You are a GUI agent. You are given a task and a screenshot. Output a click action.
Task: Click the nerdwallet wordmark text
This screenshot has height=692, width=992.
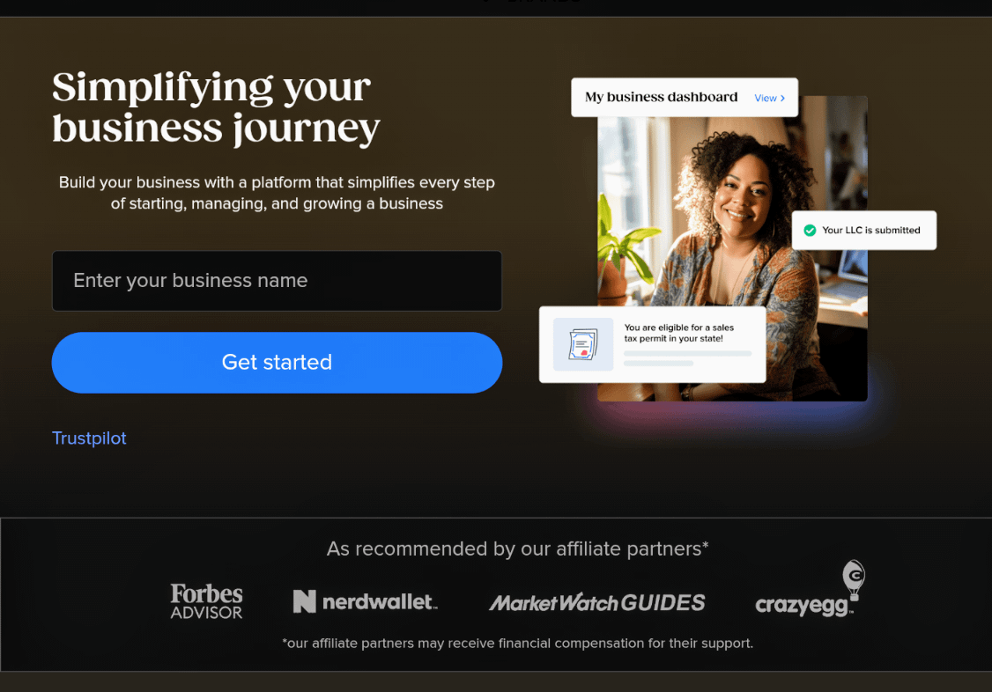380,601
